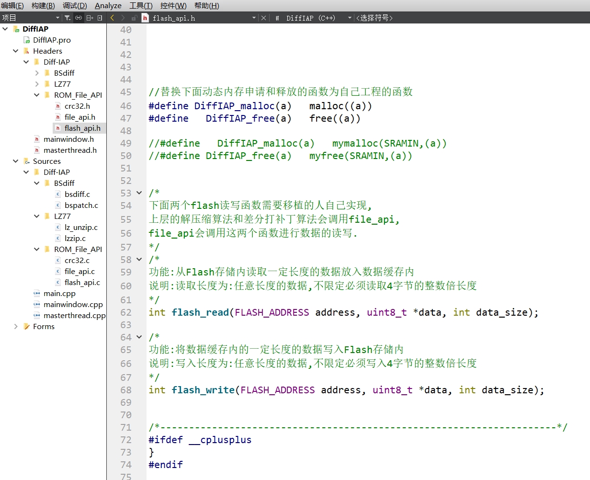
Task: Toggle synchronize with editor link icon
Action: (79, 18)
